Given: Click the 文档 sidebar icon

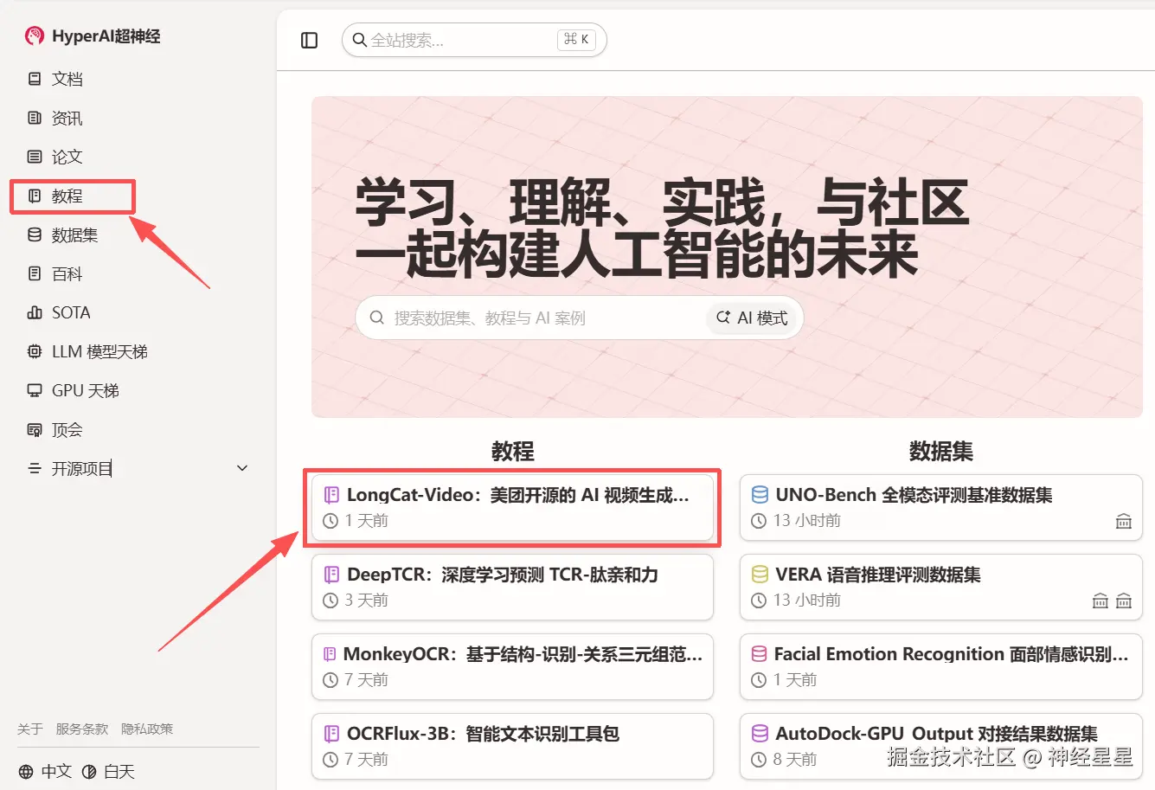Looking at the screenshot, I should [35, 79].
